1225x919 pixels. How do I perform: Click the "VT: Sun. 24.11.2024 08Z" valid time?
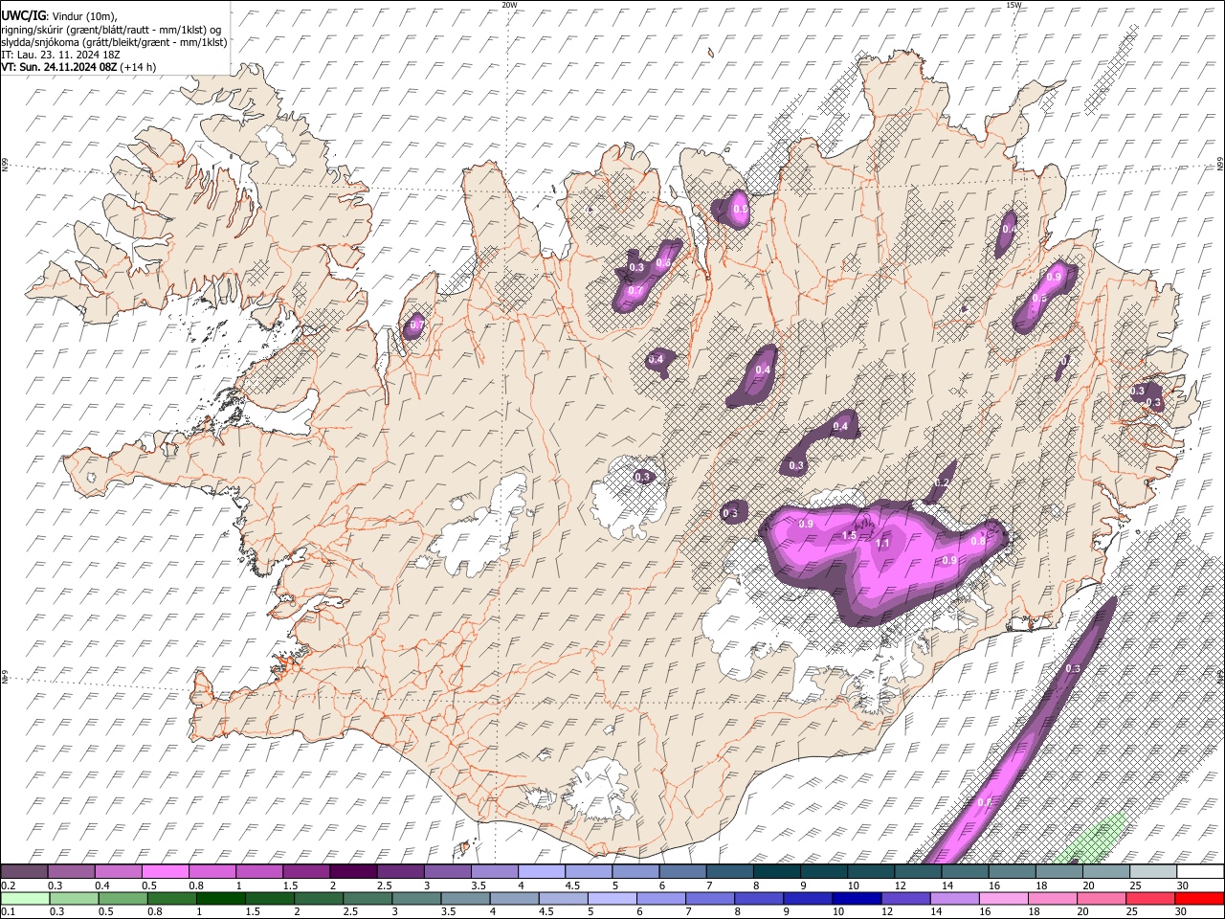(x=59, y=67)
